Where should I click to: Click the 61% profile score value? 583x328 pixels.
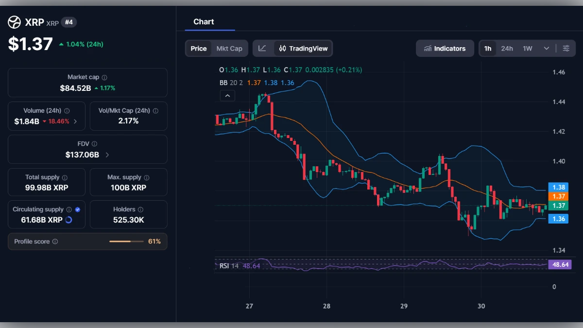click(x=154, y=242)
